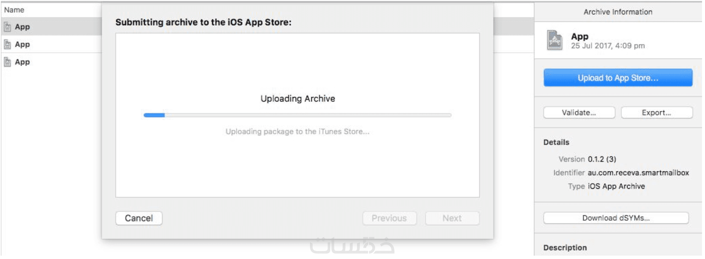The width and height of the screenshot is (705, 259).
Task: Open the Export options
Action: coord(656,113)
